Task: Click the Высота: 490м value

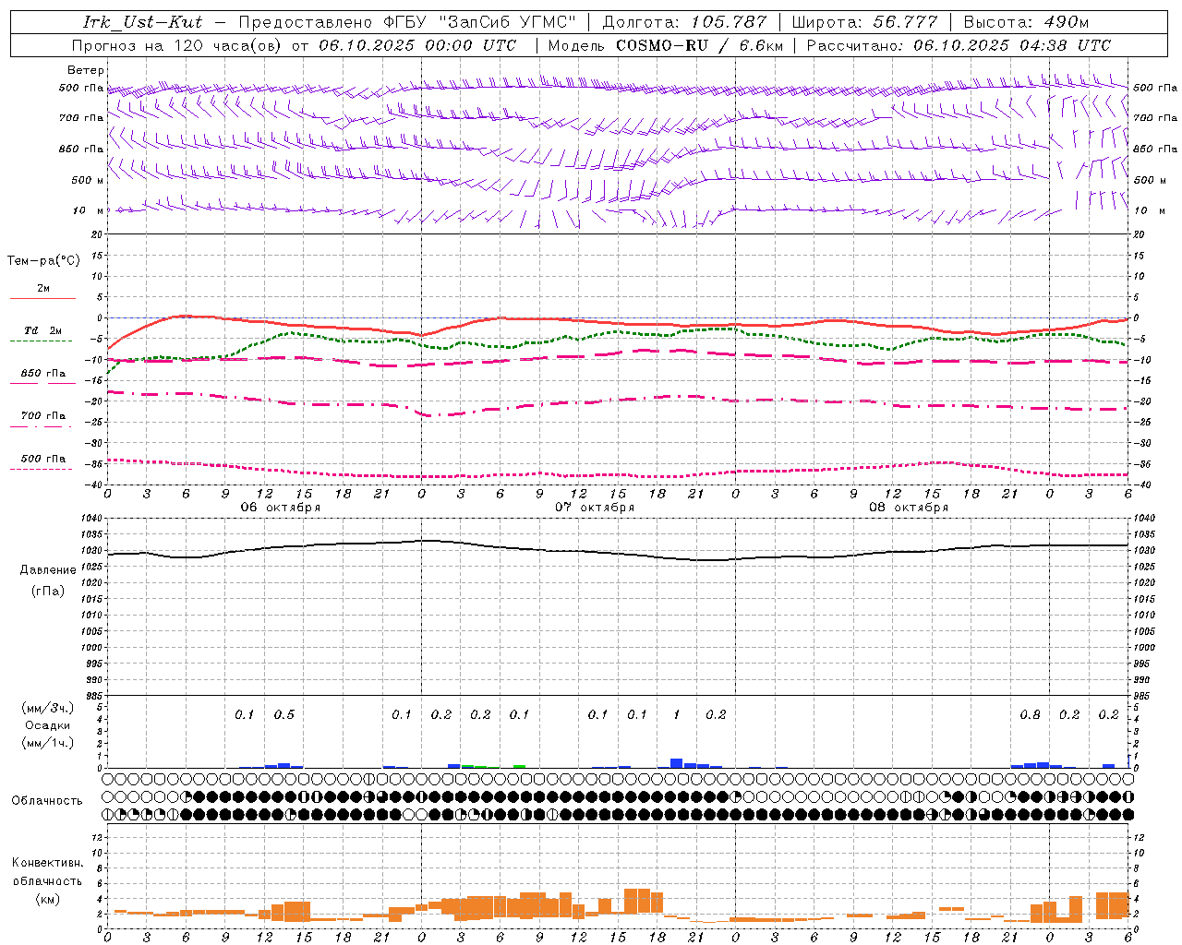Action: tap(1026, 22)
